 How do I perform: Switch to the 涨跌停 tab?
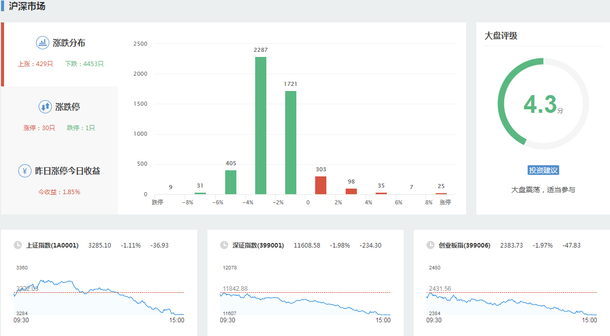click(68, 107)
